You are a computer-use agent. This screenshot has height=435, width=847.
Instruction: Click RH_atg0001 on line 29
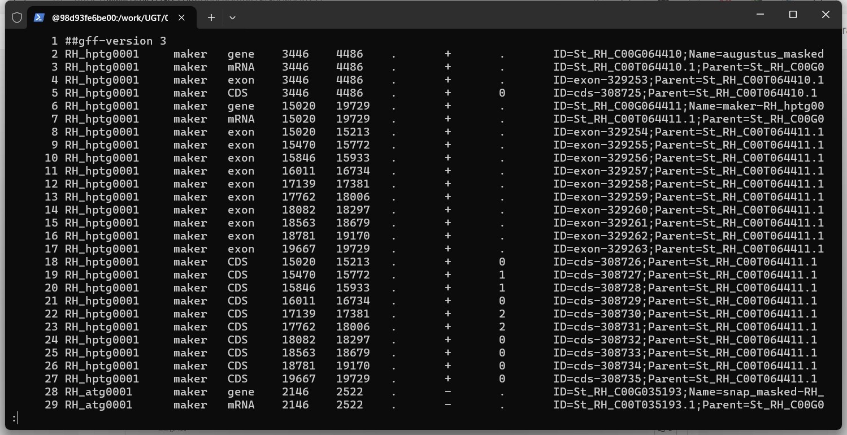click(99, 404)
